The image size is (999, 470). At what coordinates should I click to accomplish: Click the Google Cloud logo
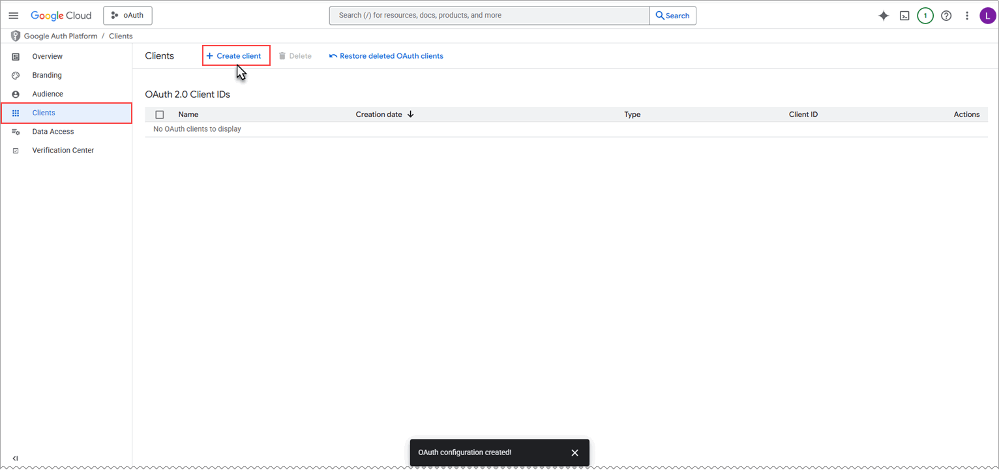(61, 16)
